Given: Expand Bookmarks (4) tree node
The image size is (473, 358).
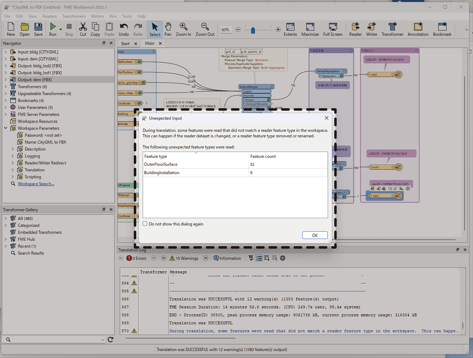Looking at the screenshot, I should [x=5, y=101].
